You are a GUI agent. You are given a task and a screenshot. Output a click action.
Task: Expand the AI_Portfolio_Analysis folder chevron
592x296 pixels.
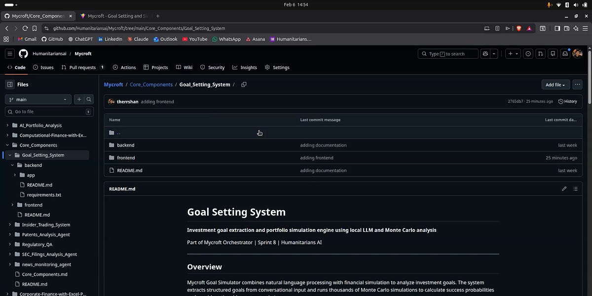coord(7,125)
